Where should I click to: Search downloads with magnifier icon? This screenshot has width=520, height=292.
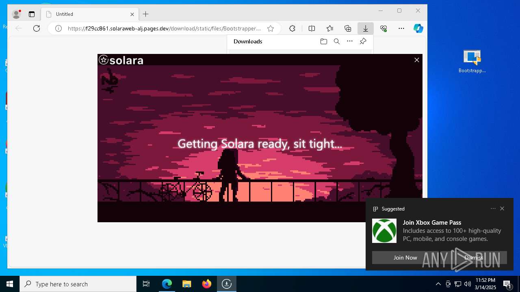[x=337, y=41]
